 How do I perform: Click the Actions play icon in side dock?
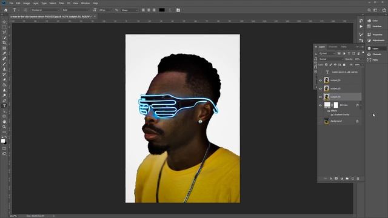click(361, 27)
